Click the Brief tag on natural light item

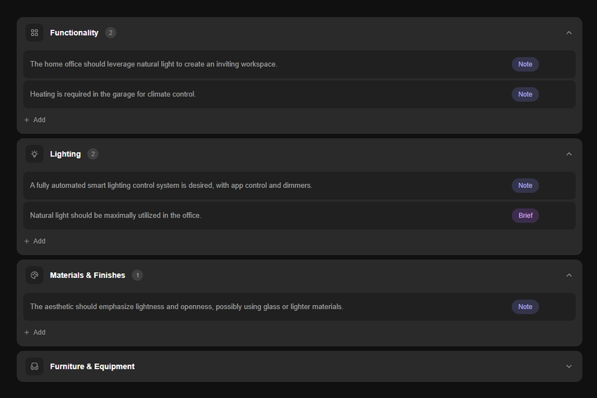(x=525, y=215)
